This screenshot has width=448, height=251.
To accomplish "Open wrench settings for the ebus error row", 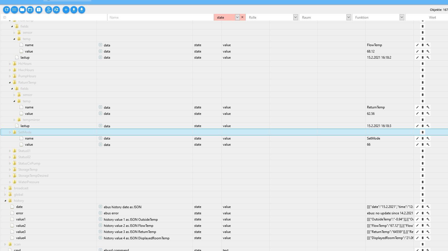I will (x=428, y=213).
